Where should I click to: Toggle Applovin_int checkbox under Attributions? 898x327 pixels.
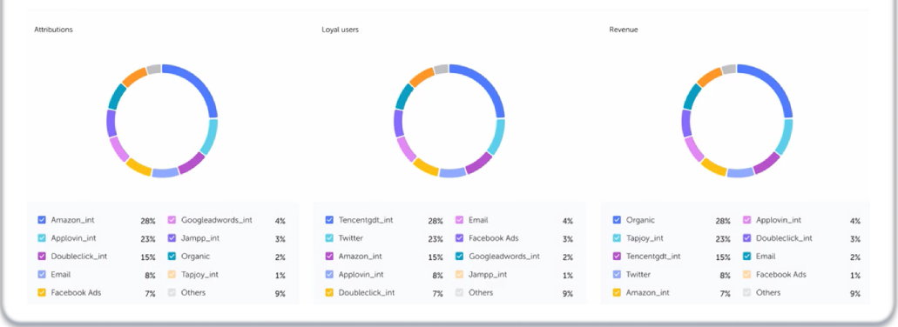point(42,238)
